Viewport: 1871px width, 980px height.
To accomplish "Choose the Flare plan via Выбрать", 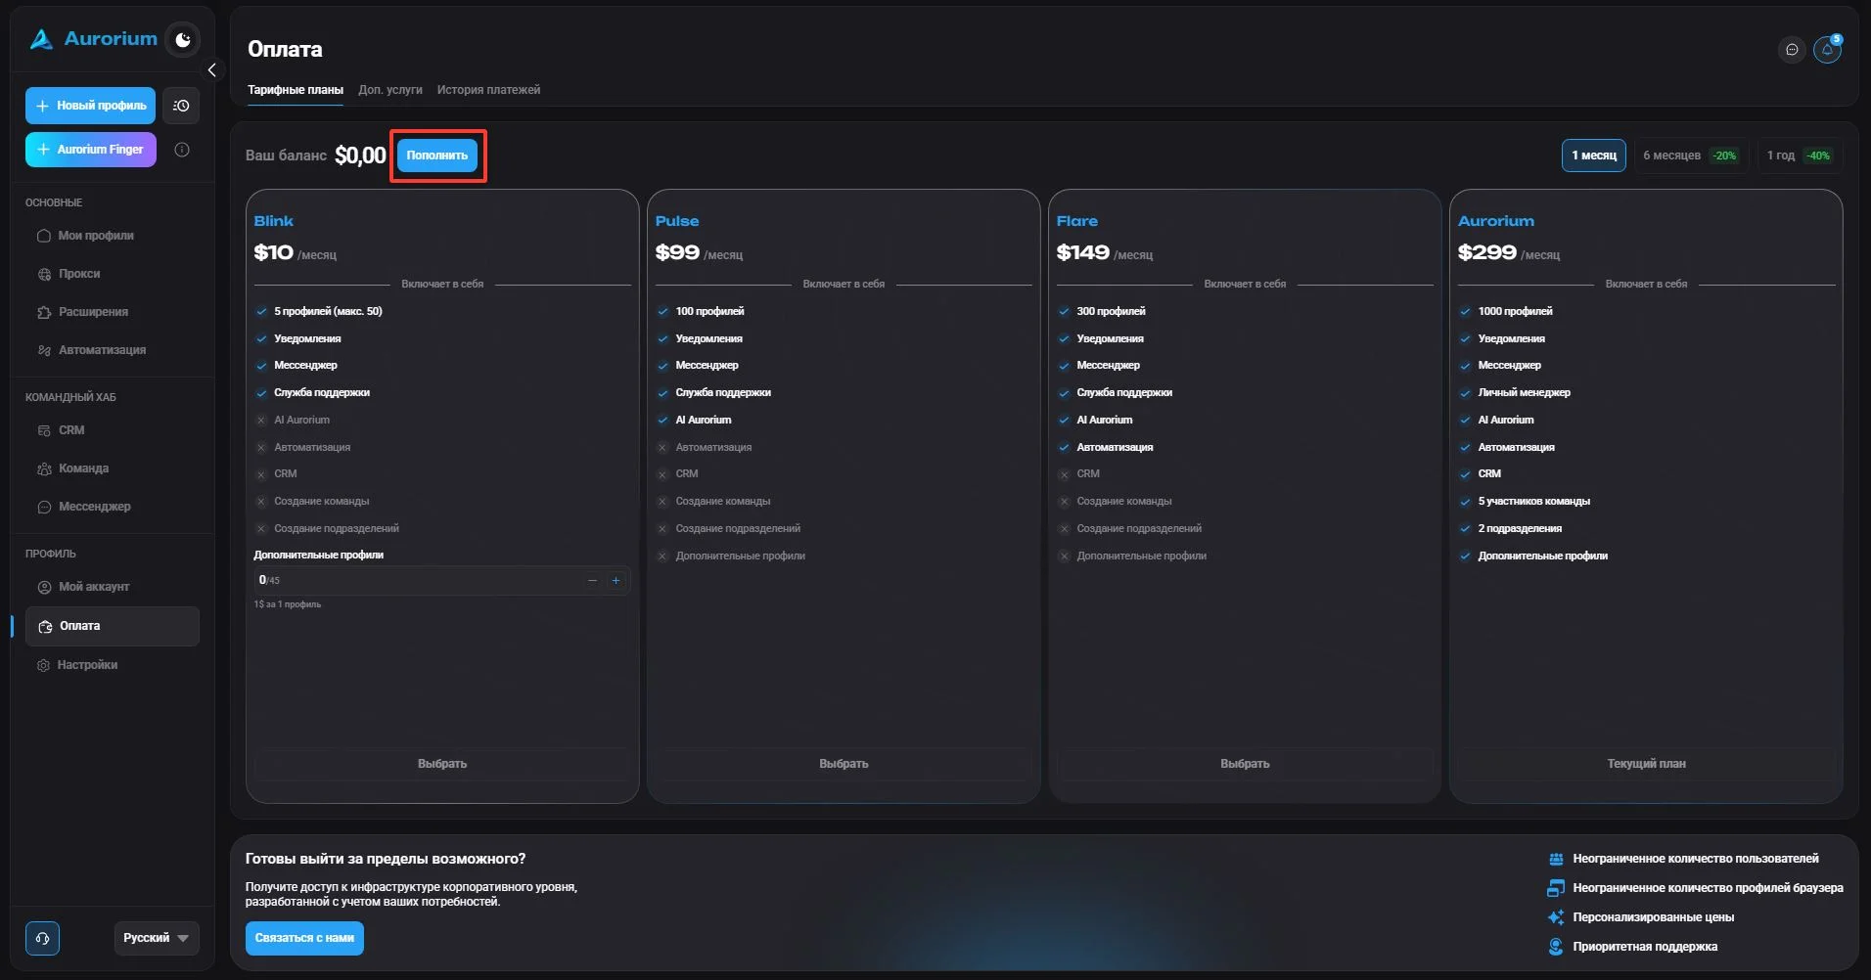I will [1245, 764].
